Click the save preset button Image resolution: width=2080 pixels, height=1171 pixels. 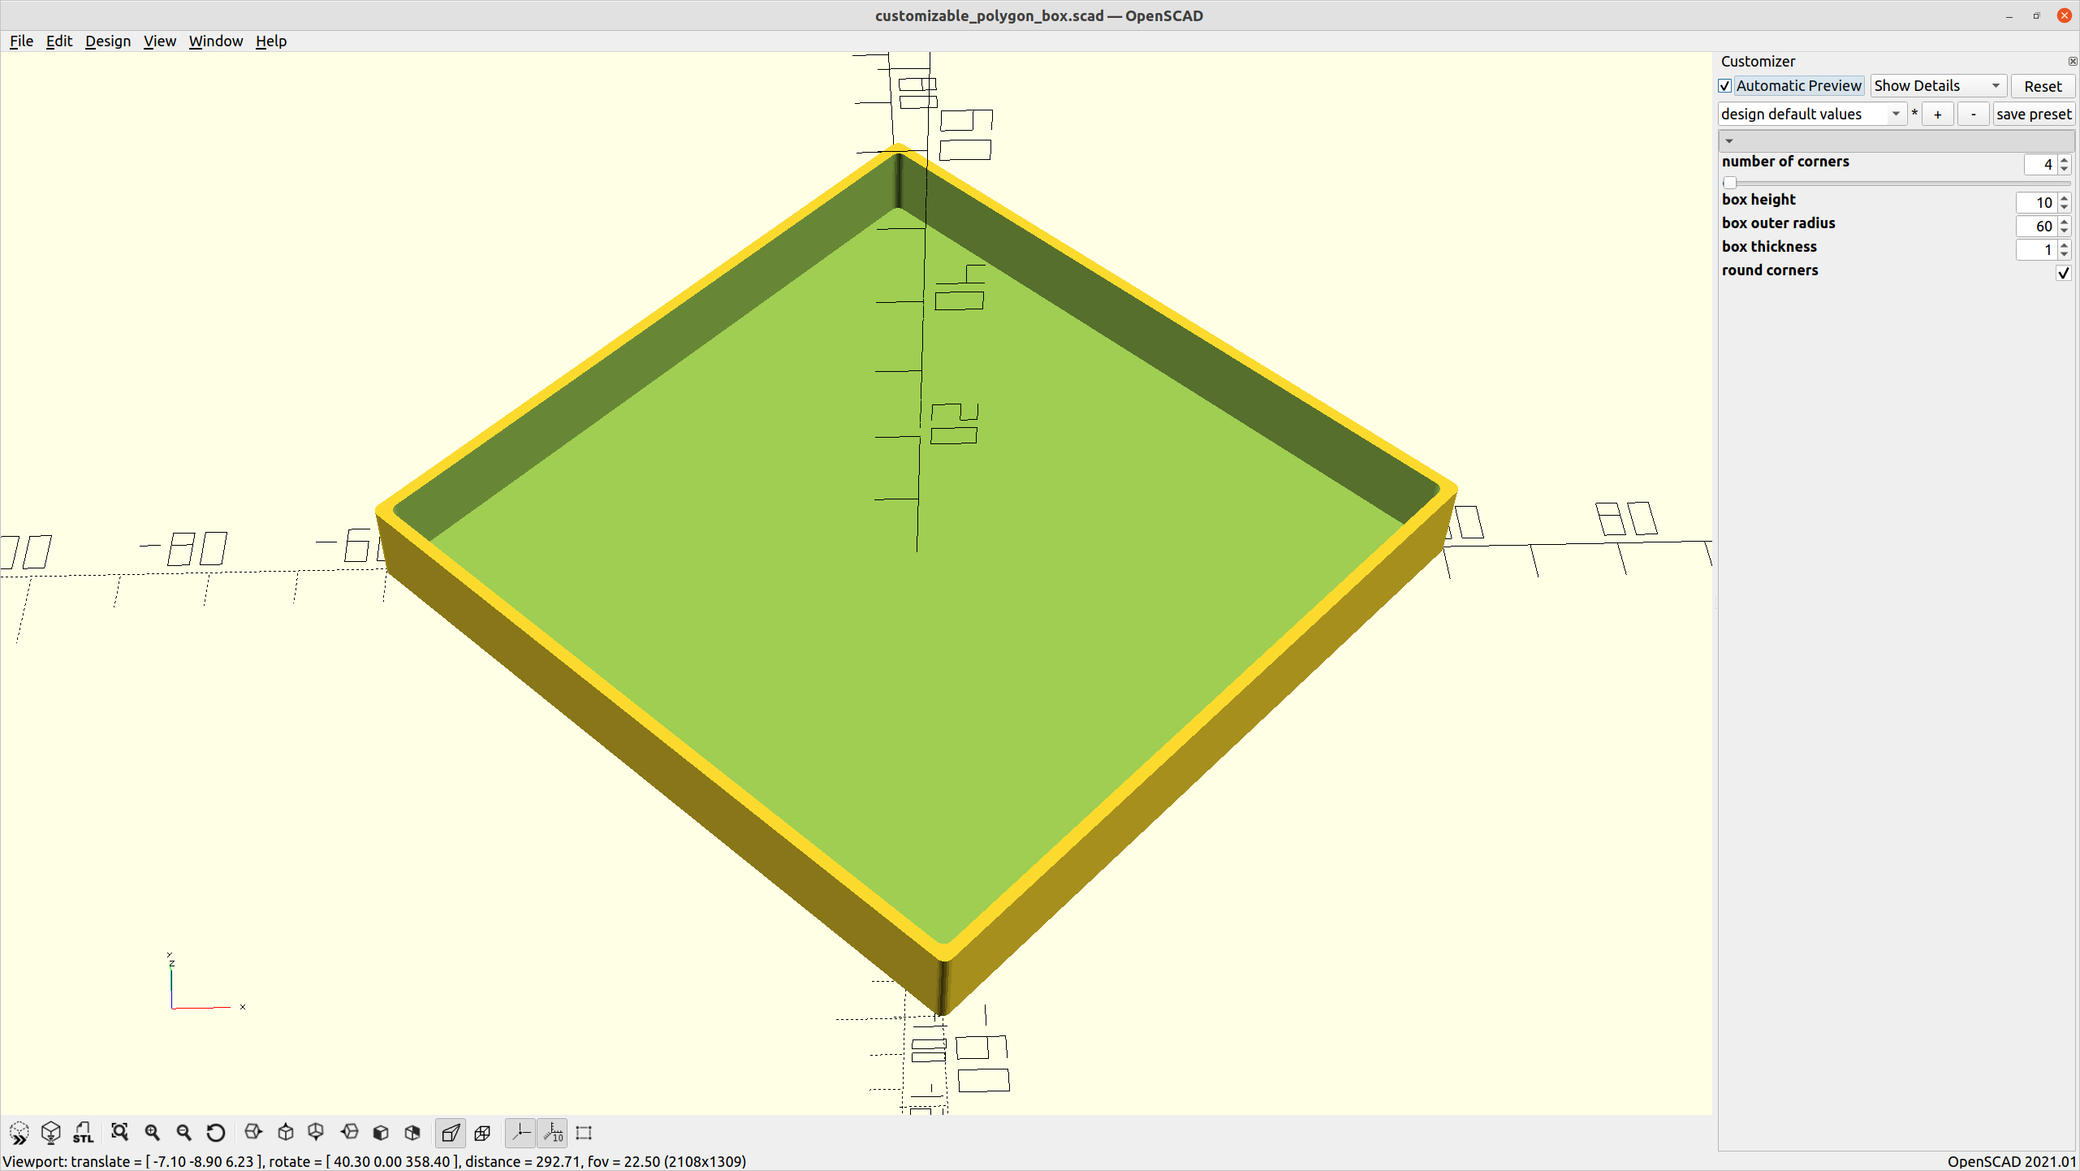pyautogui.click(x=2034, y=114)
